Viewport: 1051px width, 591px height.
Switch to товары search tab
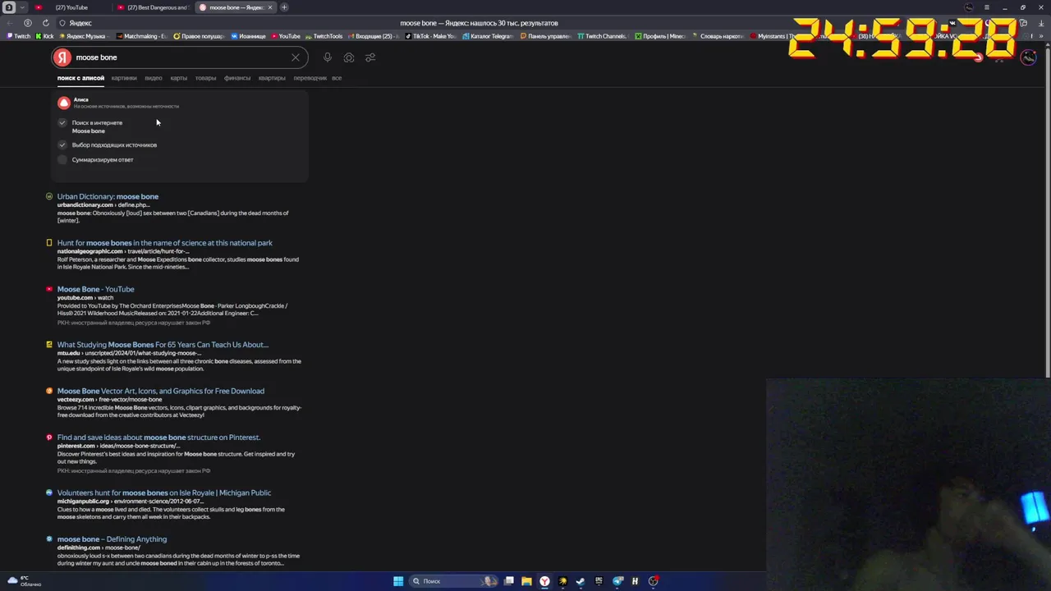click(x=205, y=78)
